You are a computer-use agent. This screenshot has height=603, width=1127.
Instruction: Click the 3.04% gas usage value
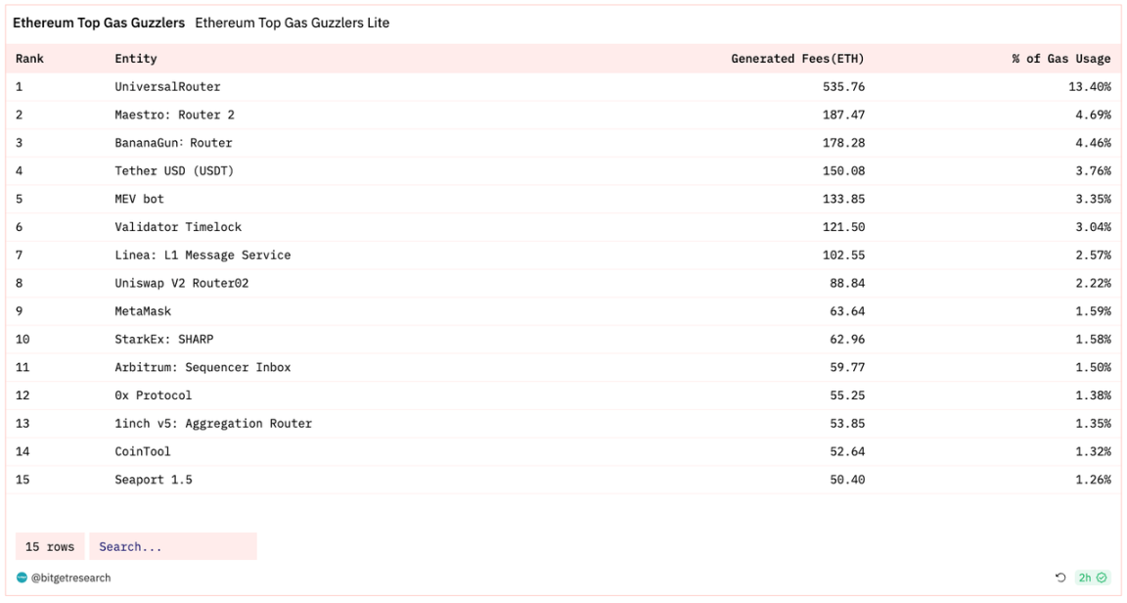coord(1093,227)
